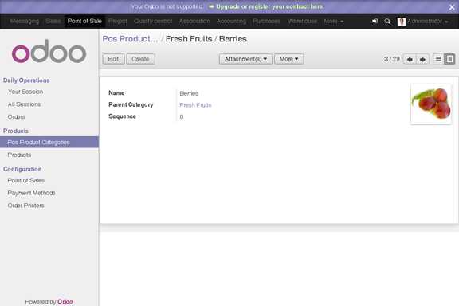Go to Pos Product breadcrumb link
459x306 pixels.
click(x=130, y=39)
